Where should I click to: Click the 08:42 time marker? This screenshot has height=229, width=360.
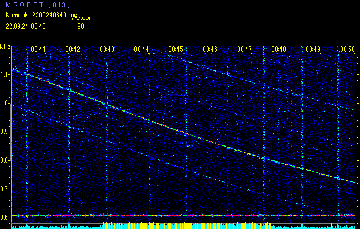pos(73,49)
